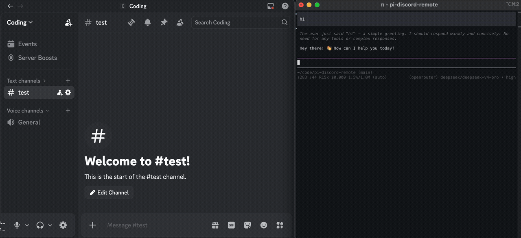The image size is (521, 238).
Task: Collapse the Voice channels category
Action: pos(28,110)
